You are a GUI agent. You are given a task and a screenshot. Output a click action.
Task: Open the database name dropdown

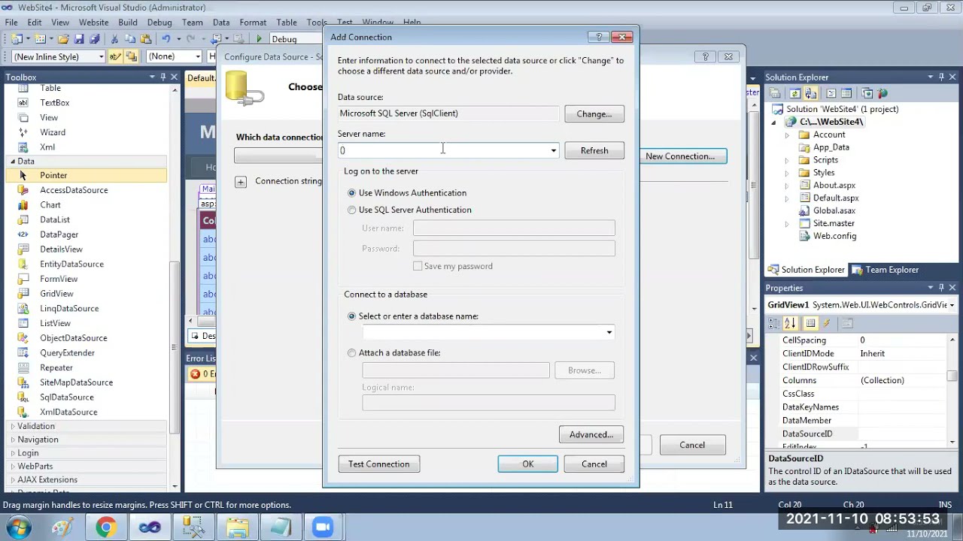coord(609,332)
